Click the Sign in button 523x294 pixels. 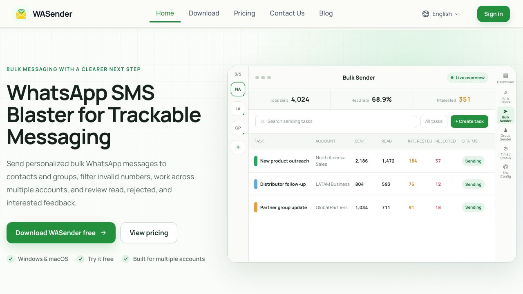click(x=494, y=14)
